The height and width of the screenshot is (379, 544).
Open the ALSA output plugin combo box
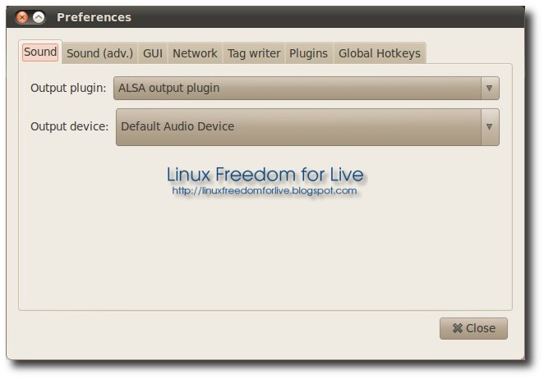pyautogui.click(x=296, y=88)
